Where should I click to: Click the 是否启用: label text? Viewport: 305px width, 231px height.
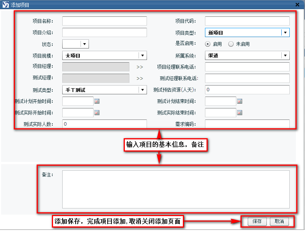point(186,43)
